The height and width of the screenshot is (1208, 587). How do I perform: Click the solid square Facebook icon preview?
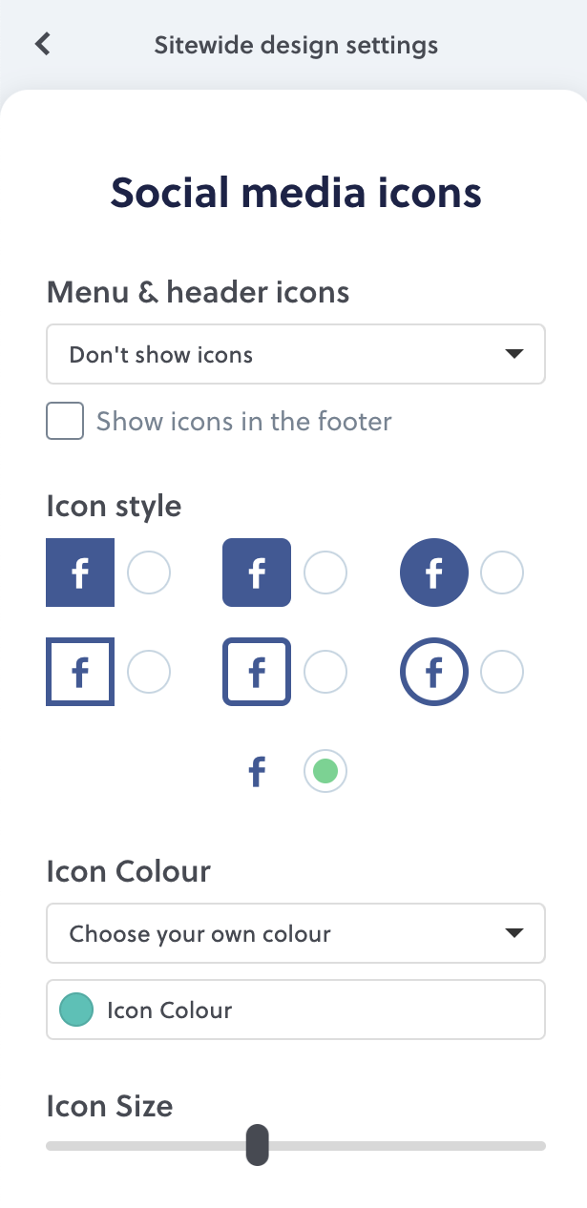[80, 573]
